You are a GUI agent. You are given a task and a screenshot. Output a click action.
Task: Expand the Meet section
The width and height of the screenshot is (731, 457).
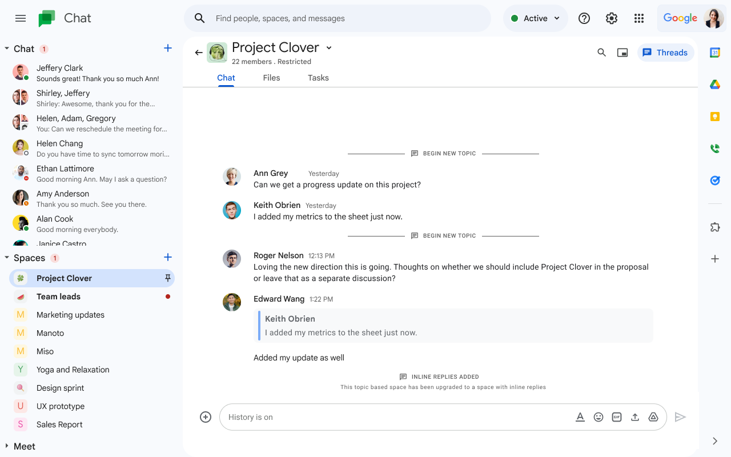(7, 446)
